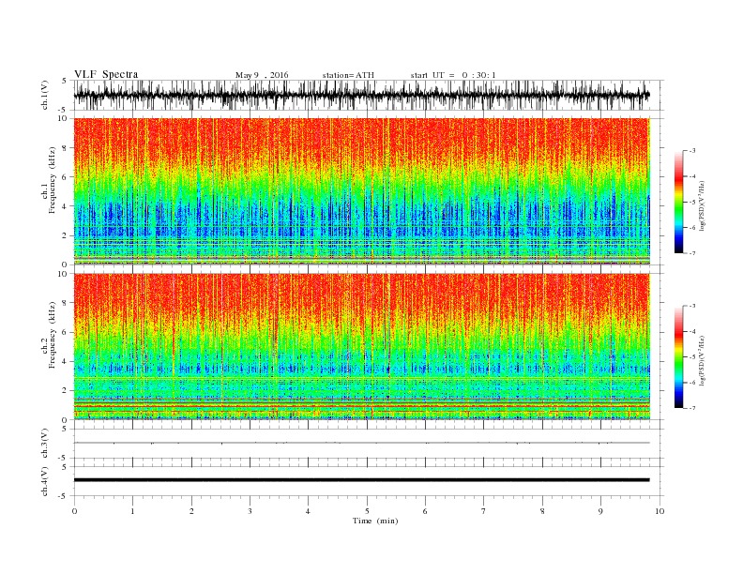Click the time axis tick label '5'
743x574 pixels.
point(367,511)
